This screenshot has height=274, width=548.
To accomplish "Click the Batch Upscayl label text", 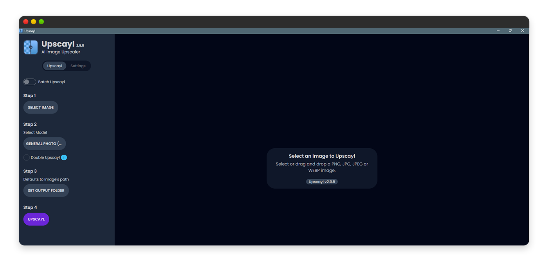I will coord(52,82).
